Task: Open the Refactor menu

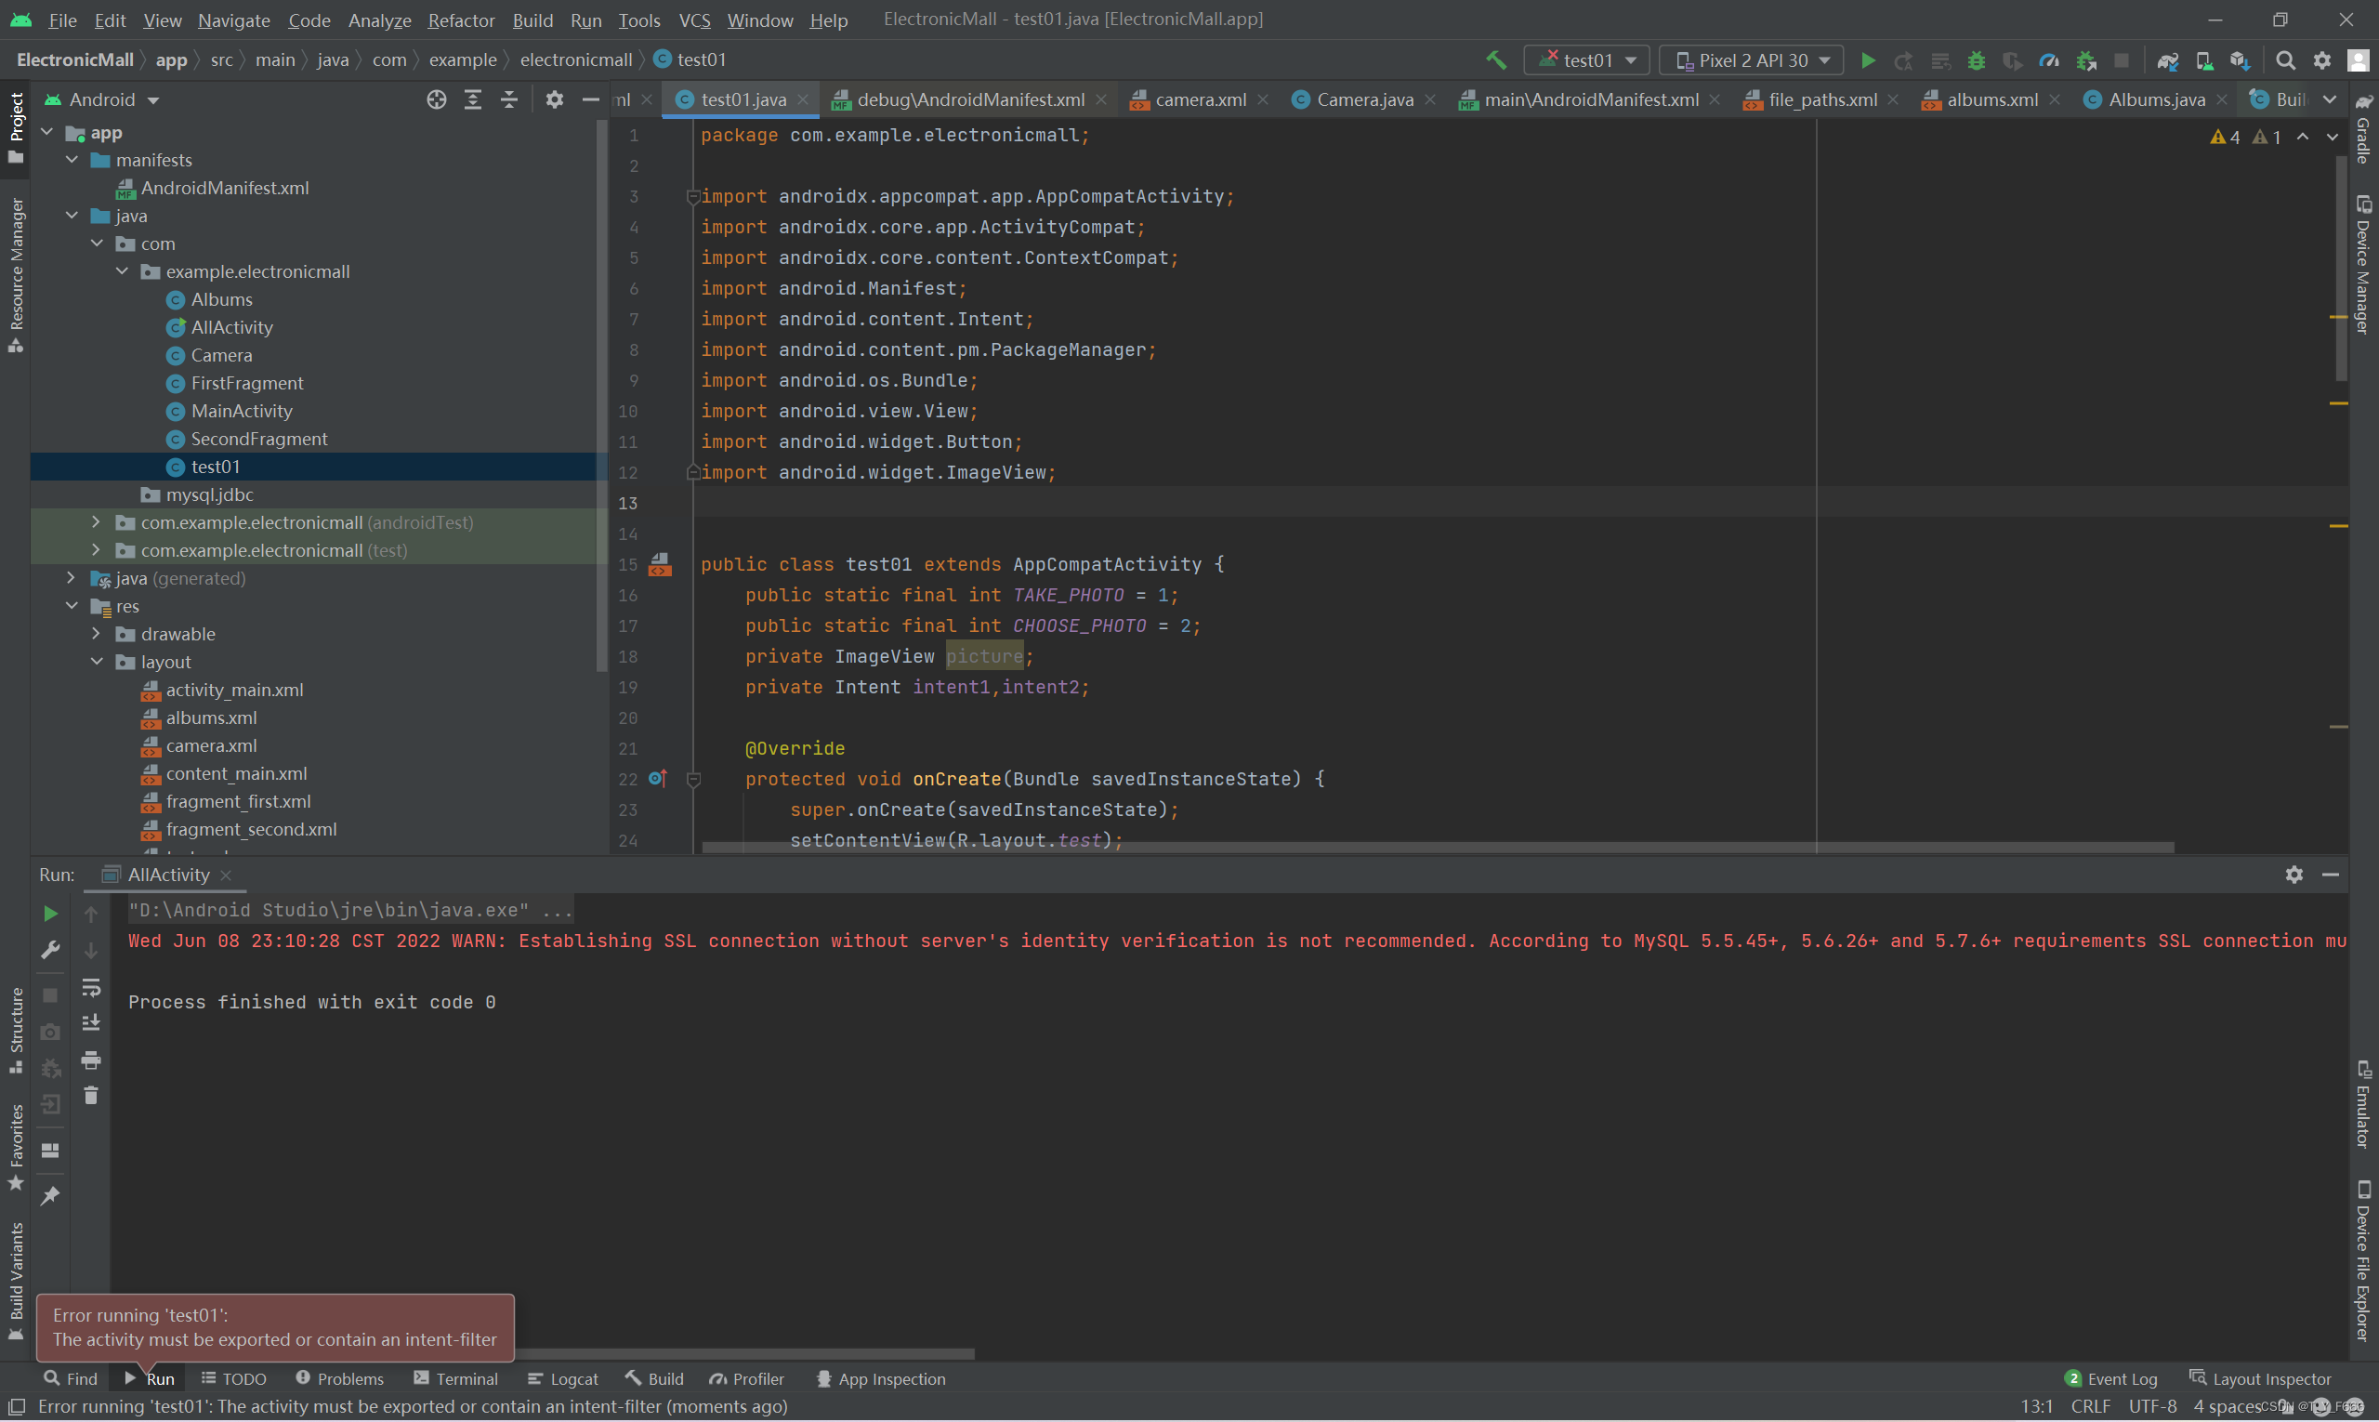Action: click(x=461, y=20)
